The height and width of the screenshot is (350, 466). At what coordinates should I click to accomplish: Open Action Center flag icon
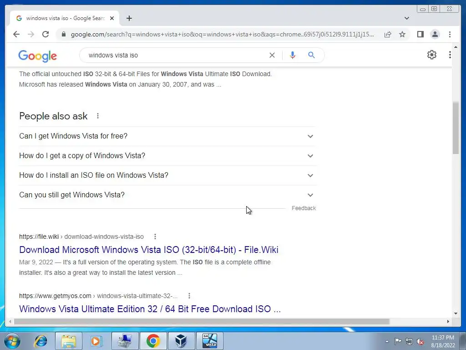pyautogui.click(x=398, y=341)
